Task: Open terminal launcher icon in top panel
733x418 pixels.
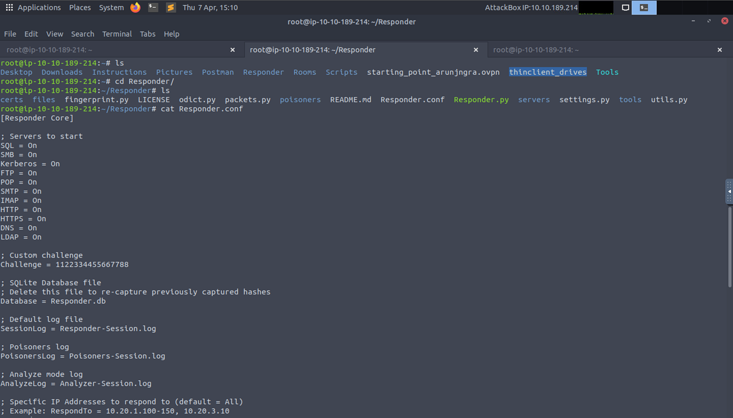Action: click(x=153, y=7)
